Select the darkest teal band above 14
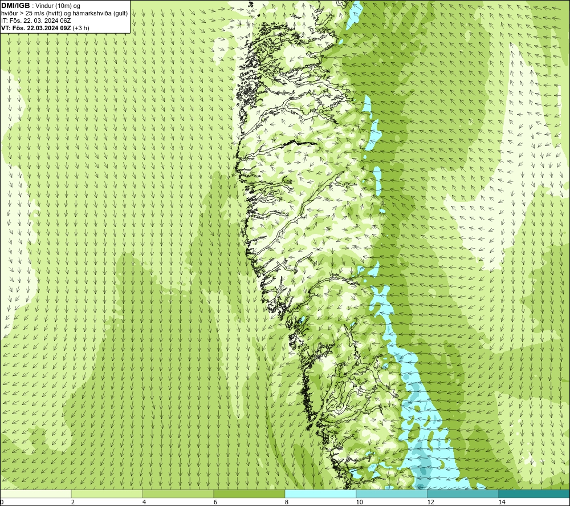The height and width of the screenshot is (506, 570). coord(535,493)
